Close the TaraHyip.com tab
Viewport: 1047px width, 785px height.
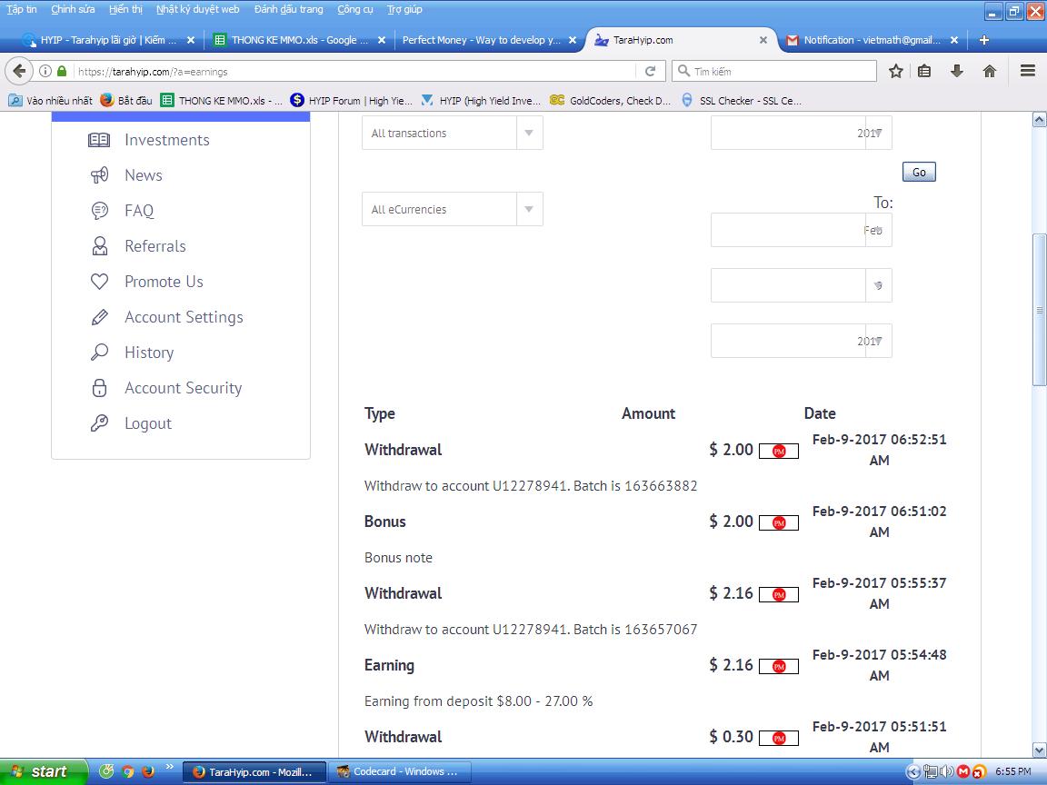pyautogui.click(x=763, y=40)
